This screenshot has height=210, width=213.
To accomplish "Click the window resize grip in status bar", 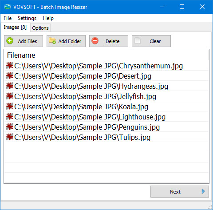I will 210,207.
